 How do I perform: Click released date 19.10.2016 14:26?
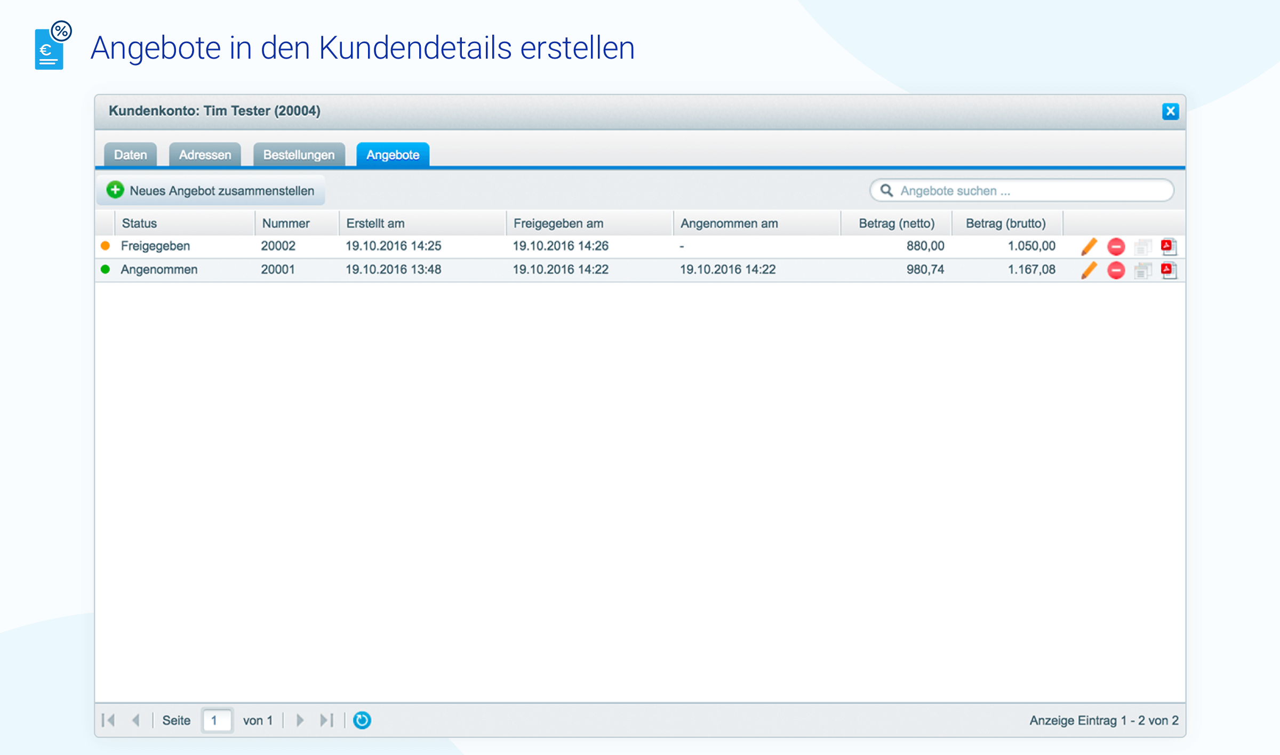tap(561, 246)
